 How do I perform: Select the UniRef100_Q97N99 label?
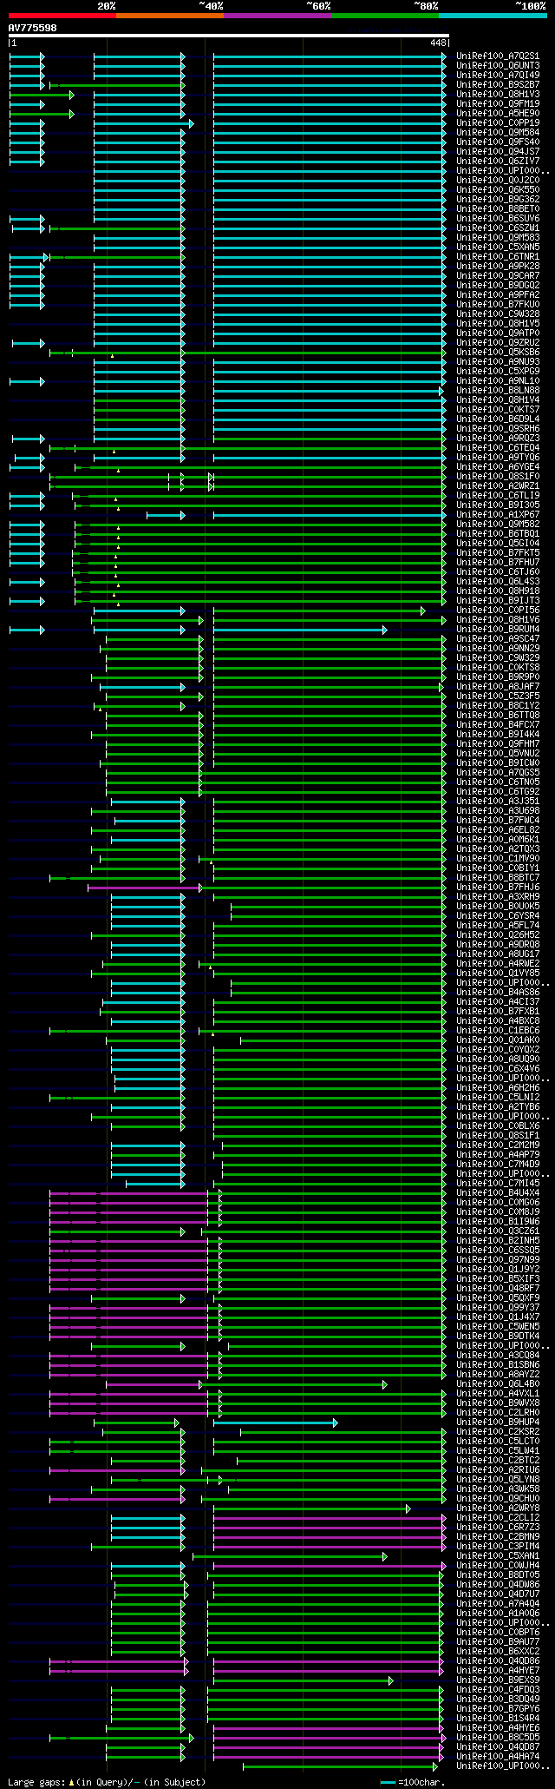click(498, 1259)
